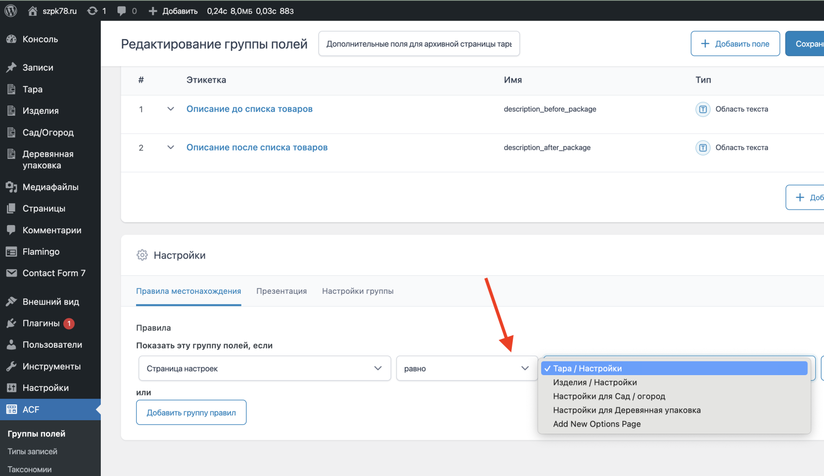Open Инструменты sidebar menu
Image resolution: width=824 pixels, height=476 pixels.
[52, 366]
